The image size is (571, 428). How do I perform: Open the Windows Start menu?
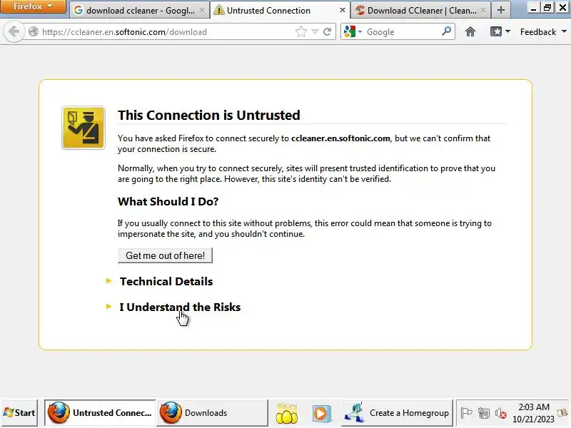point(19,413)
